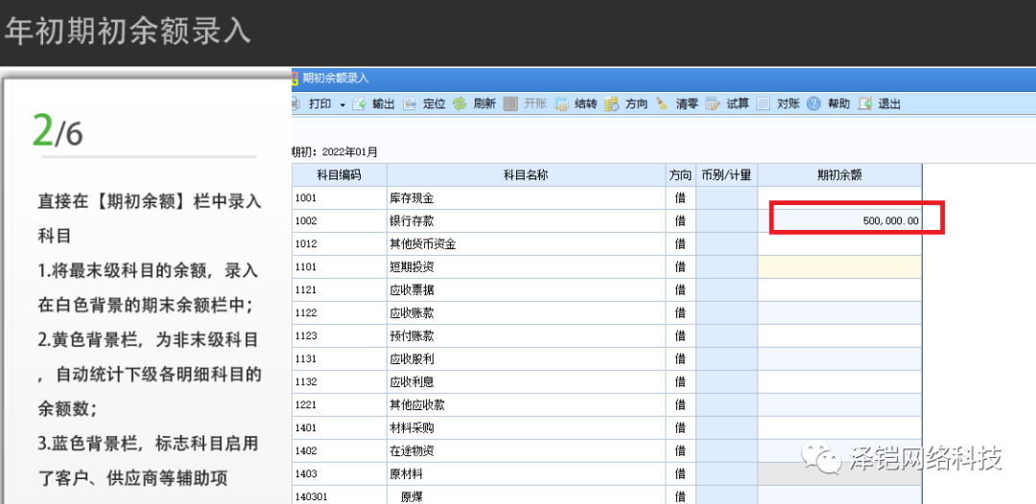Click the 科目名称 column header
This screenshot has width=1036, height=504.
click(x=526, y=175)
